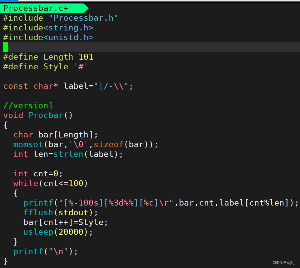Click the while(cnt<=100) line
The height and width of the screenshot is (268, 300).
[51, 184]
